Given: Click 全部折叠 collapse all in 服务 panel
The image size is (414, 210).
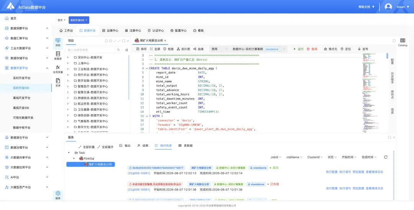Looking at the screenshot, I should pyautogui.click(x=87, y=147).
